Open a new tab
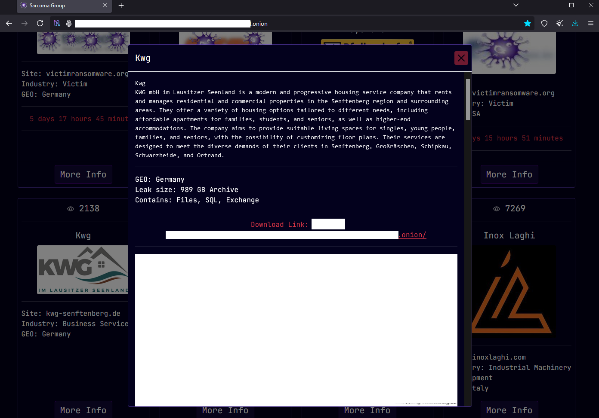 coord(121,6)
